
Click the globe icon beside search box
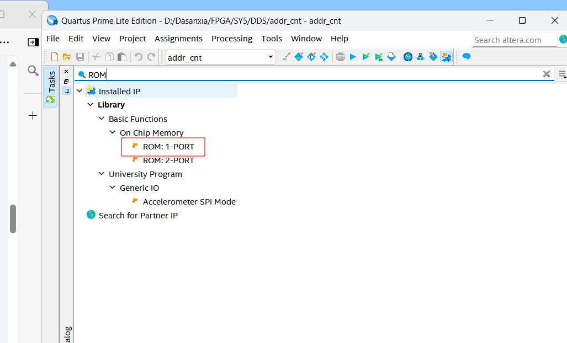563,39
